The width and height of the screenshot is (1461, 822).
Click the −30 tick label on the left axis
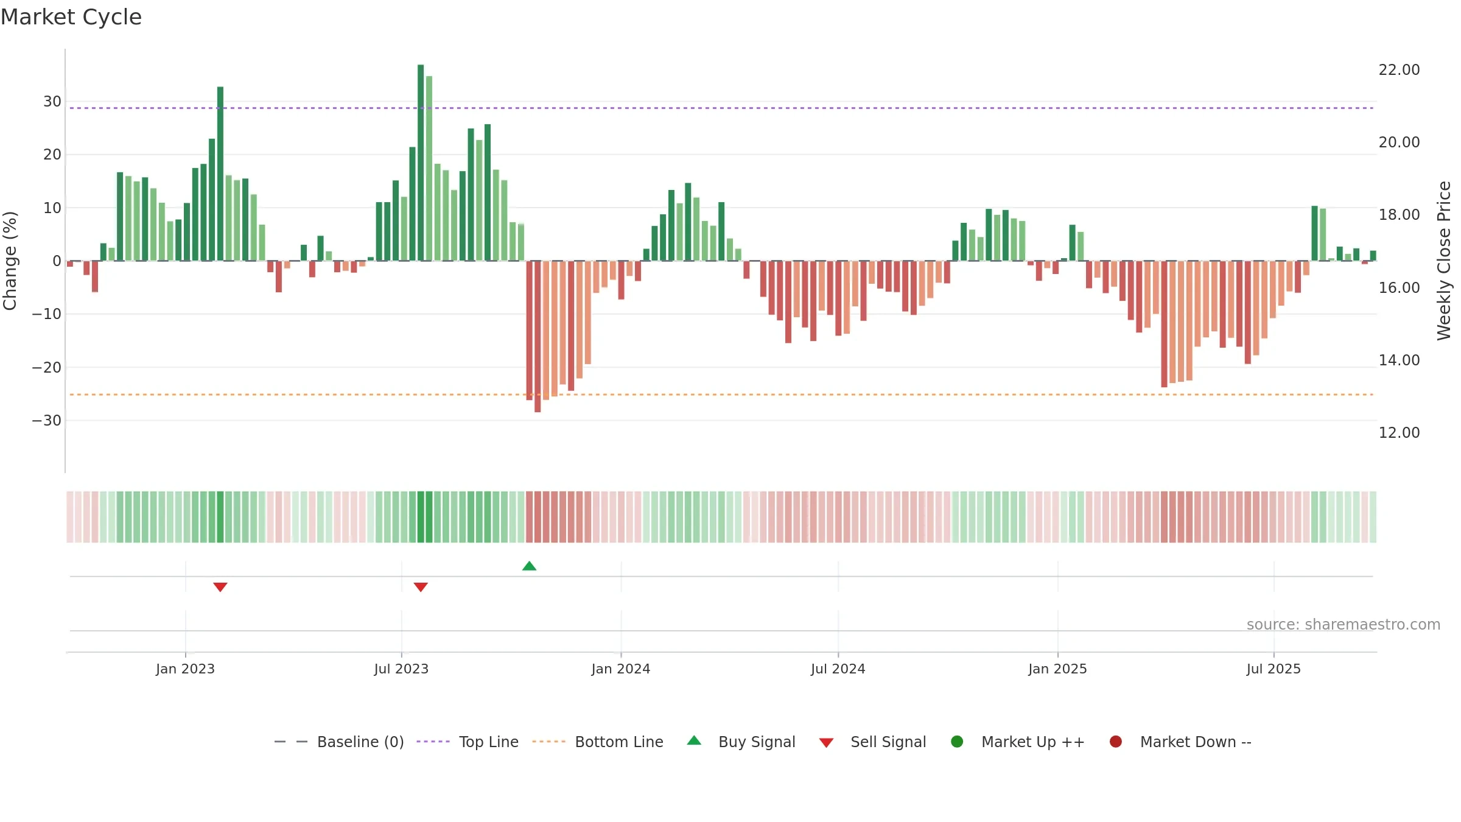47,421
